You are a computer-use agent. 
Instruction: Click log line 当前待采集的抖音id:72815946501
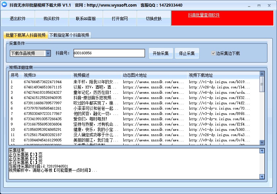[x=38, y=166]
